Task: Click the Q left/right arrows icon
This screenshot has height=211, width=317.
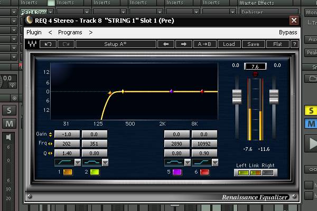Action: [x=50, y=154]
